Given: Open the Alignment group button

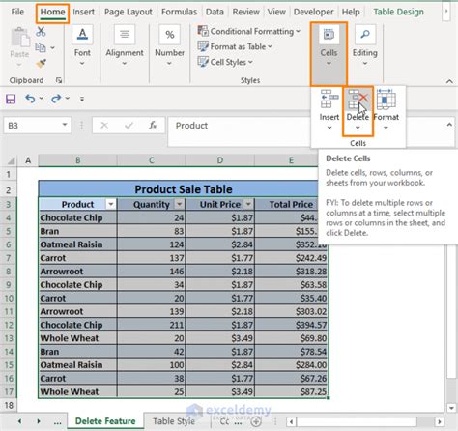Looking at the screenshot, I should (125, 45).
